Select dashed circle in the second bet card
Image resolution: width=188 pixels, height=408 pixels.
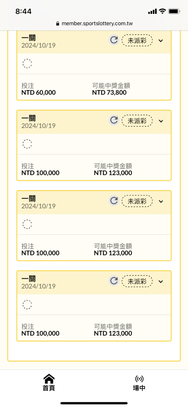[27, 144]
